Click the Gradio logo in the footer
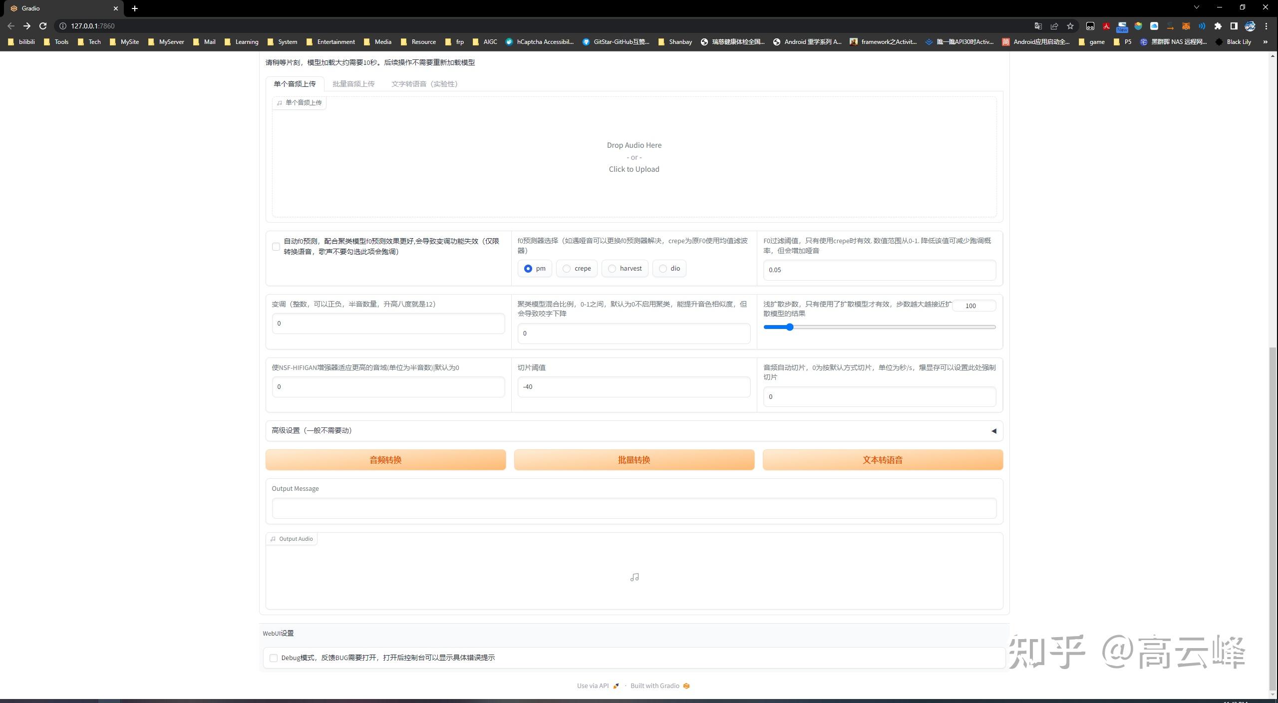This screenshot has width=1278, height=703. (686, 686)
